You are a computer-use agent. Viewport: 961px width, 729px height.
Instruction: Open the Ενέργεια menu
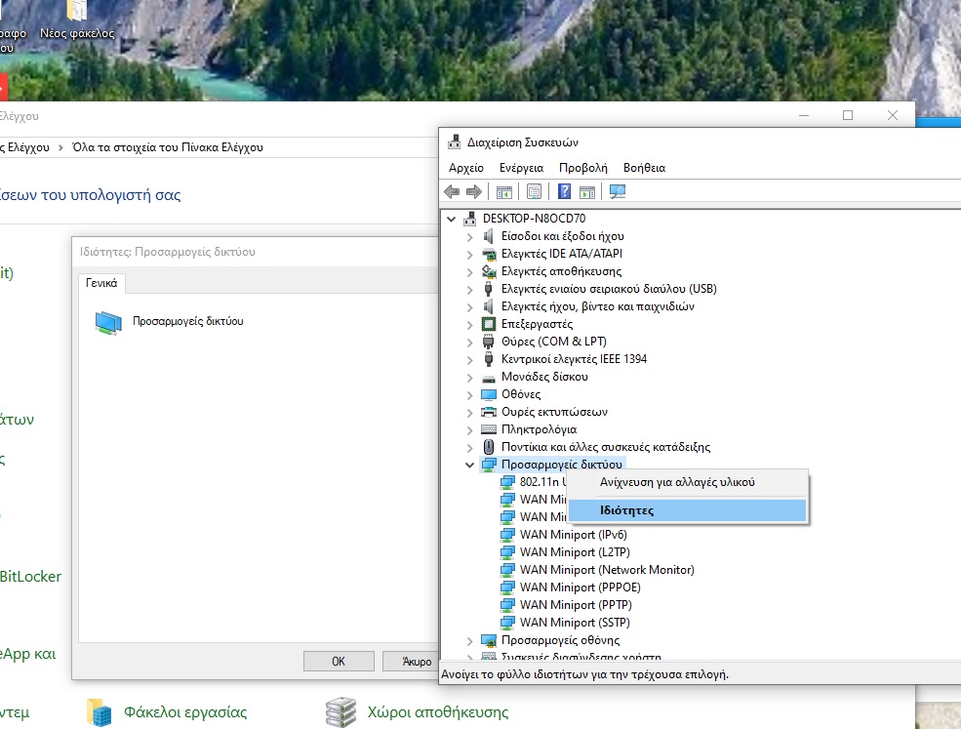click(522, 168)
